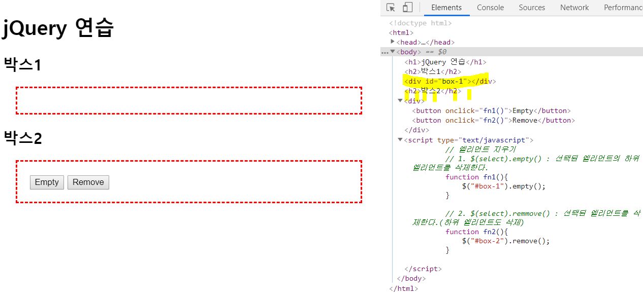Click inside the empty 박스1 dashed box
643x301 pixels.
click(x=188, y=100)
